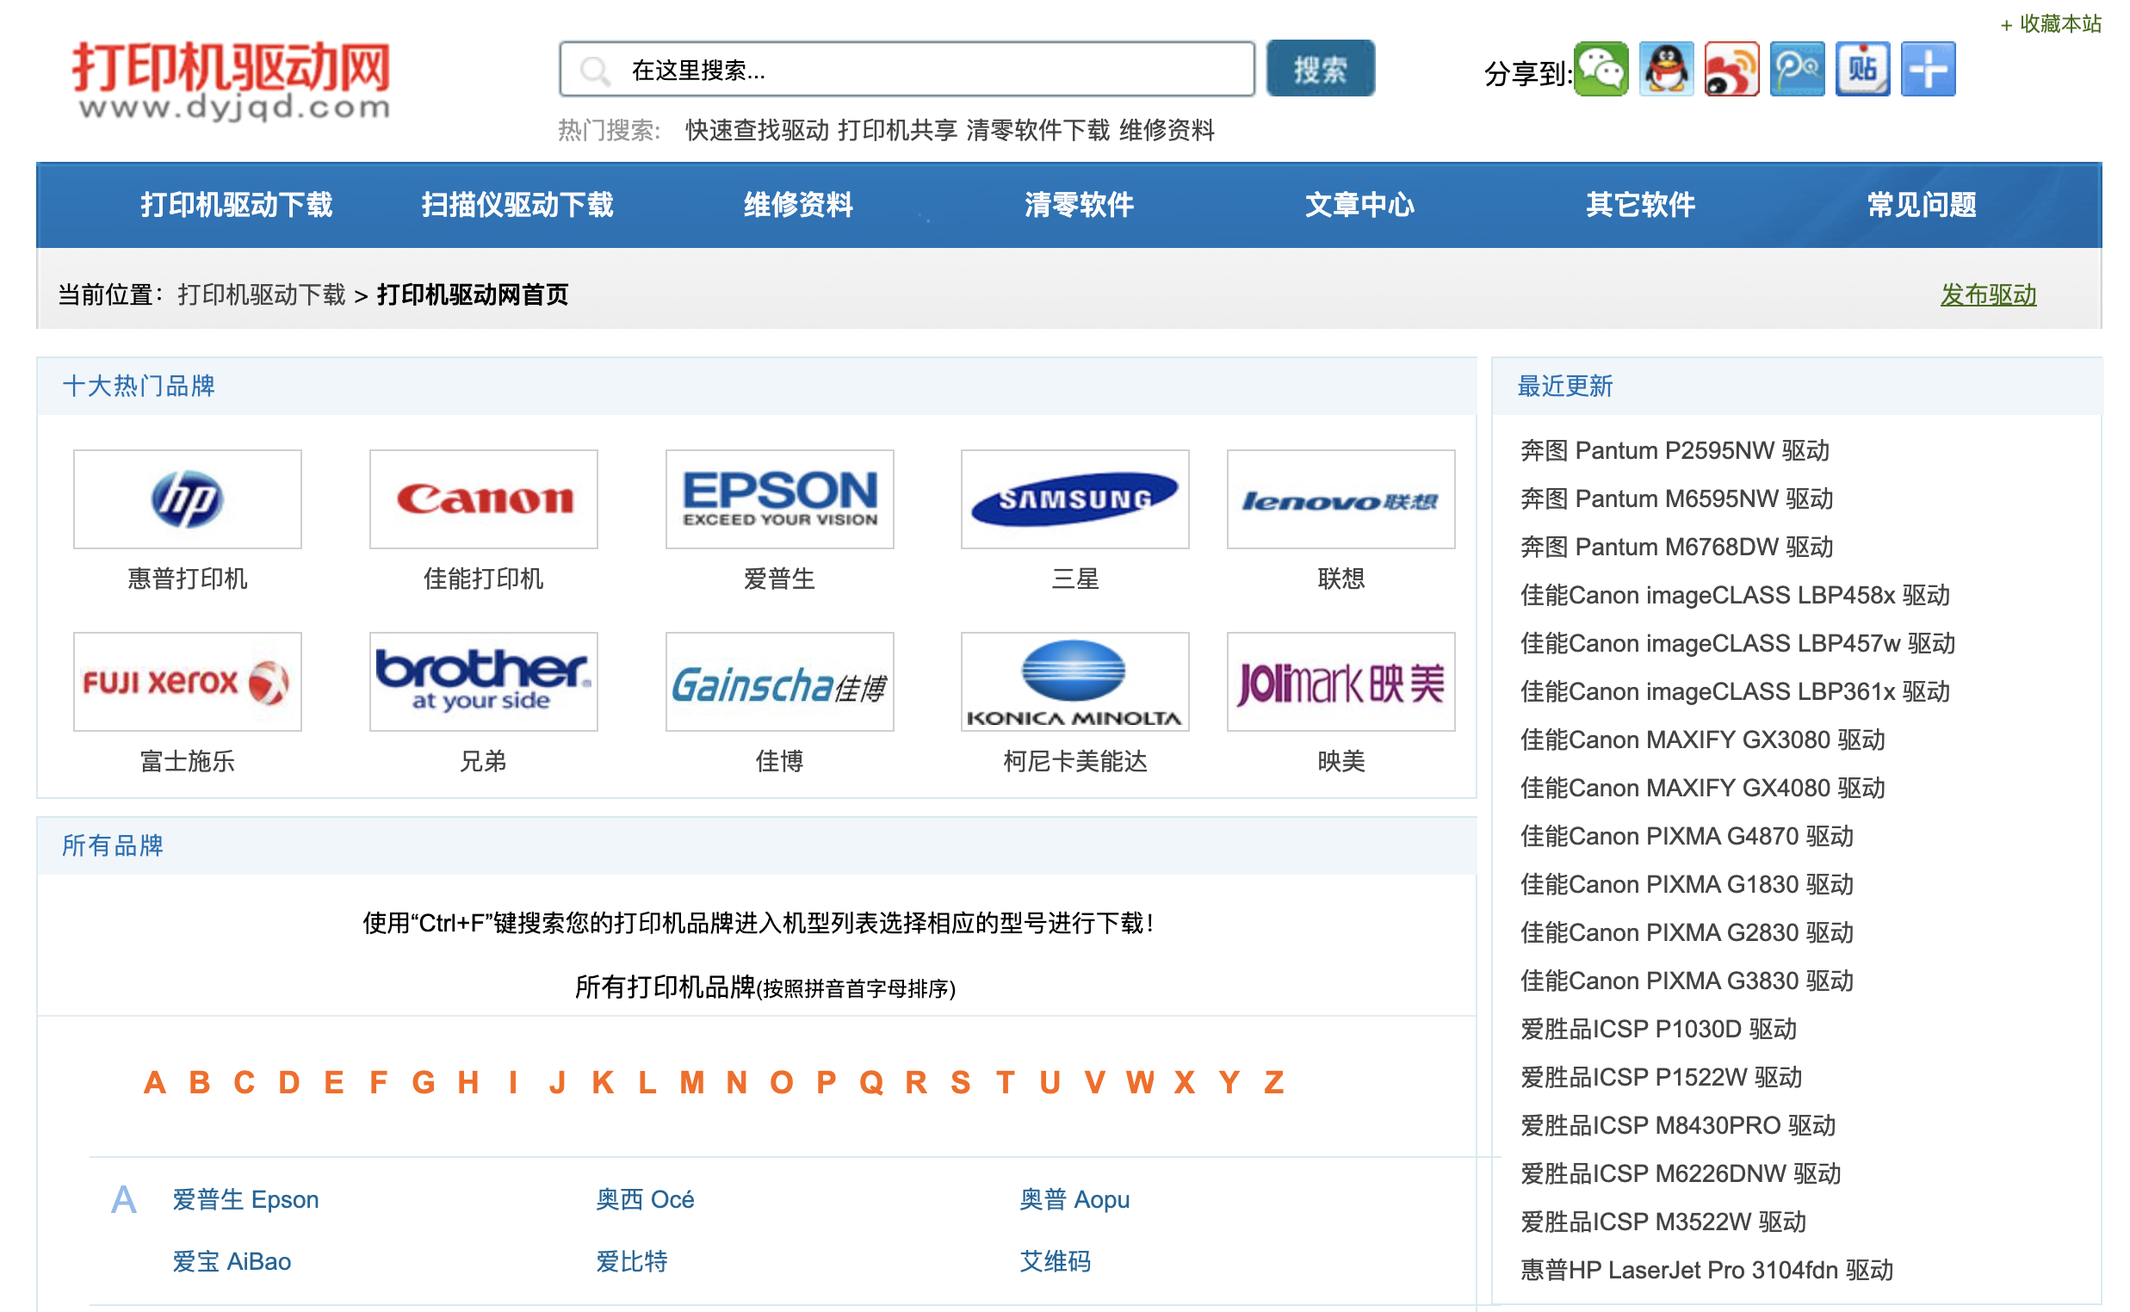Click the 柯尼卡美能达 caption text
Screen dimensions: 2130x1312
1075,762
